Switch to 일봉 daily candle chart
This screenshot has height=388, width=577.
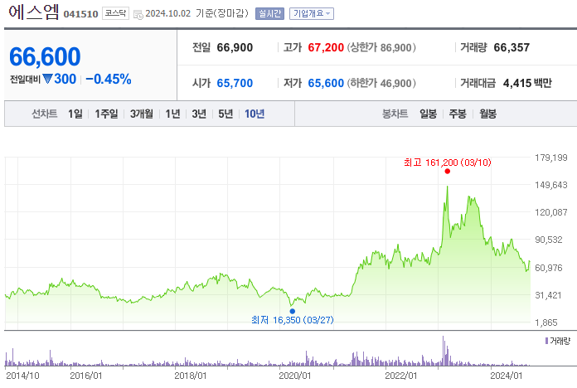[428, 114]
